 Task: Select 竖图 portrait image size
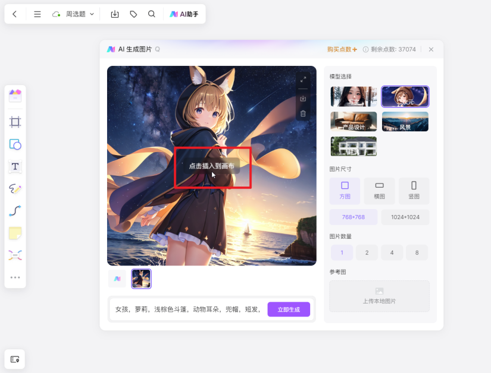tap(414, 191)
